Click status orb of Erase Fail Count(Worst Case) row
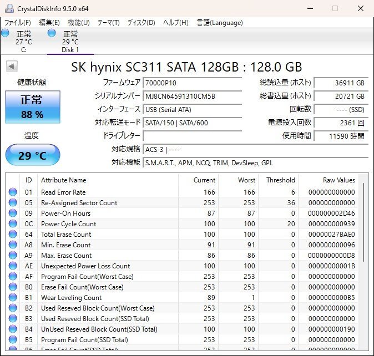374x356 pixels. pyautogui.click(x=13, y=287)
